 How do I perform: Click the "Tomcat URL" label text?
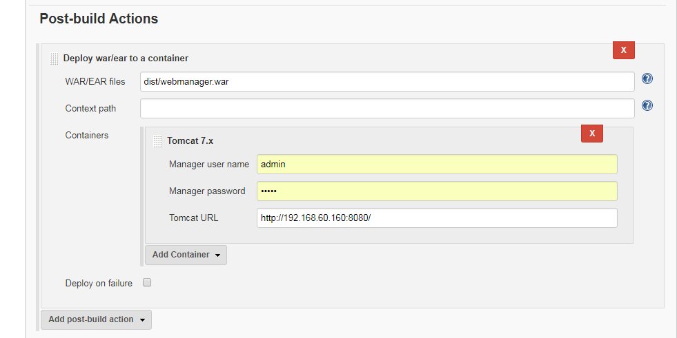tap(193, 218)
